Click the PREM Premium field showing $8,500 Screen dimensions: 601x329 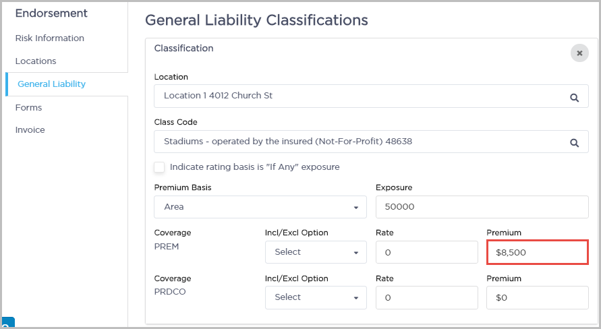pyautogui.click(x=537, y=252)
